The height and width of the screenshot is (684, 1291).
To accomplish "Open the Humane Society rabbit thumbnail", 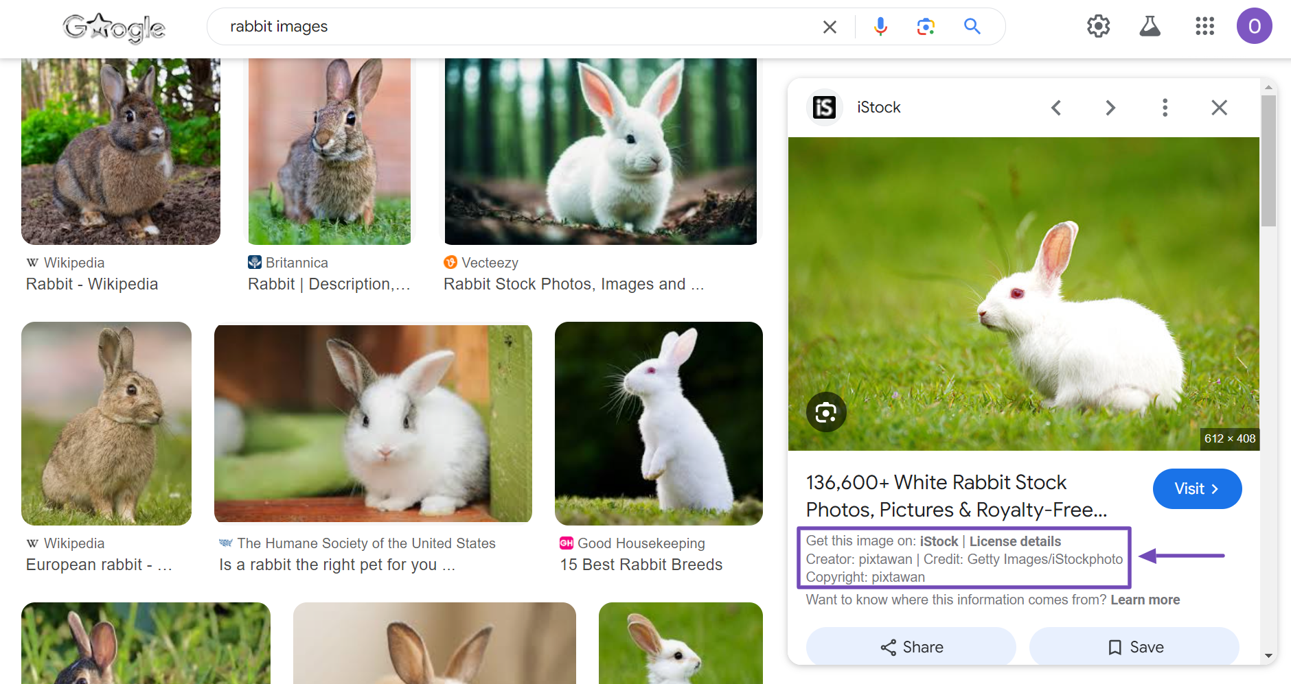I will pos(373,423).
